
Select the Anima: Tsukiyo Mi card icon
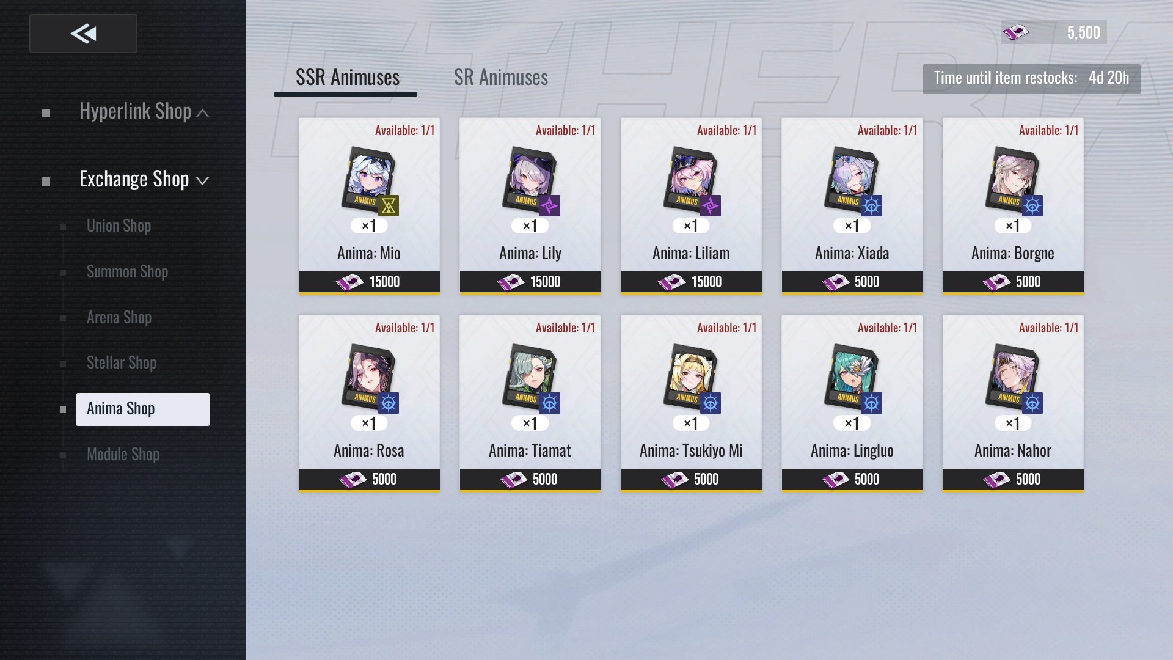click(x=691, y=378)
